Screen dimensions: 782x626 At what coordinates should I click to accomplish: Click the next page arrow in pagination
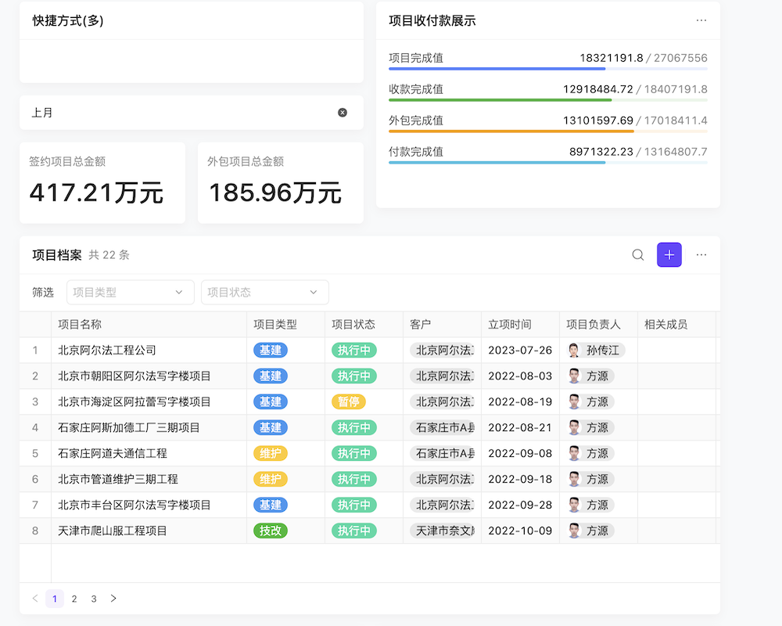coord(113,599)
